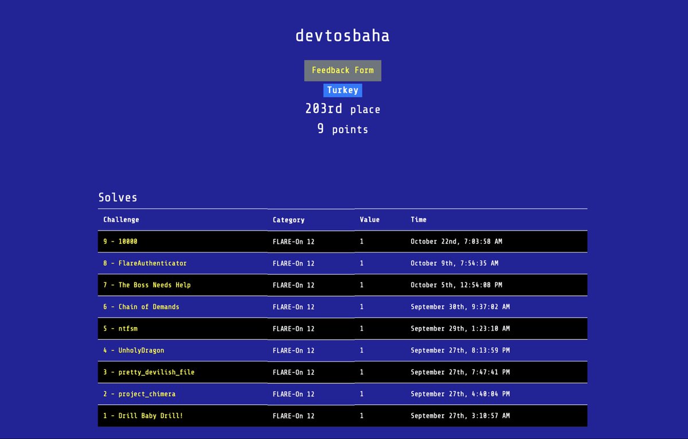Image resolution: width=688 pixels, height=439 pixels.
Task: Click FLARE-On 12 category in FlareAuthenticator row
Action: tap(294, 263)
